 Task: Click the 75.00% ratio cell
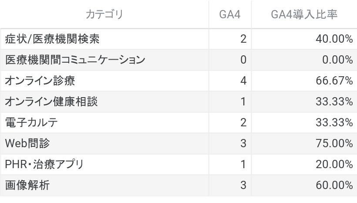tap(334, 144)
